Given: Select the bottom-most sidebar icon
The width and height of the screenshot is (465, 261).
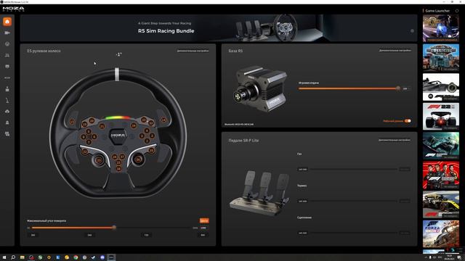Looking at the screenshot, I should (x=7, y=133).
